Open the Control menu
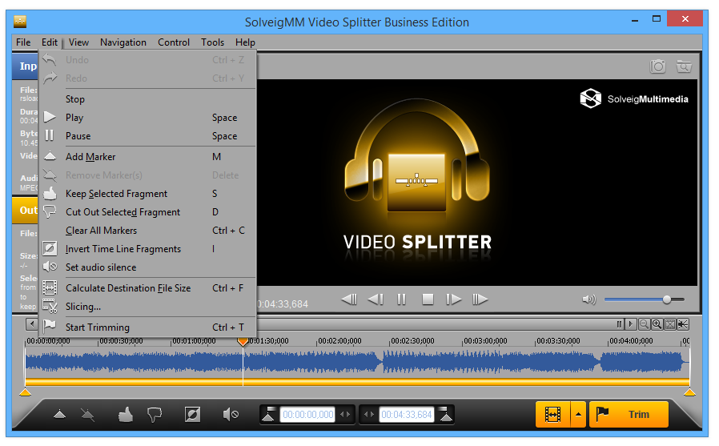The image size is (719, 446). point(173,42)
